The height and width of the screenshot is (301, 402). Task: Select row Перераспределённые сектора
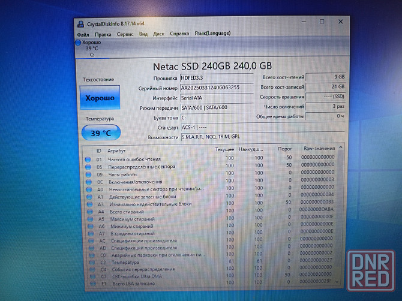coord(210,166)
